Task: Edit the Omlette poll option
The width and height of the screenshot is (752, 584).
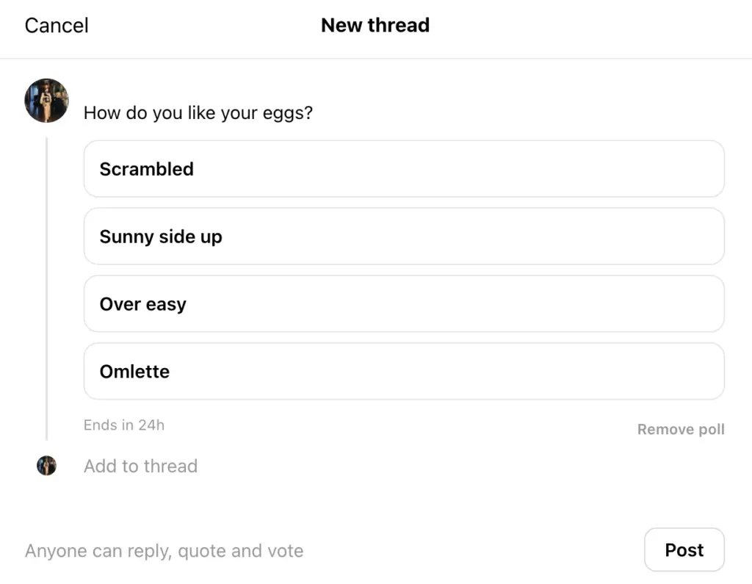Action: (x=404, y=372)
